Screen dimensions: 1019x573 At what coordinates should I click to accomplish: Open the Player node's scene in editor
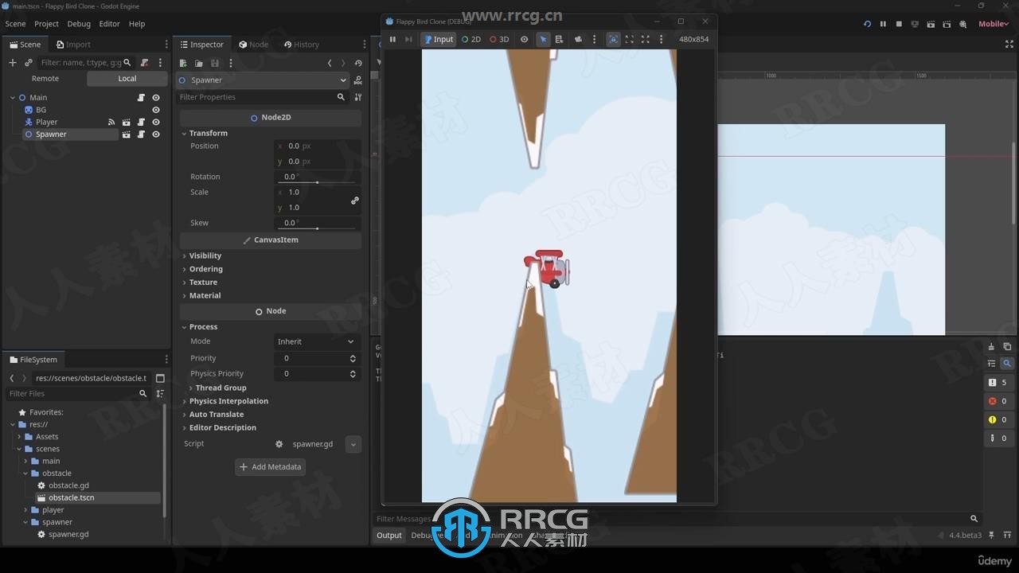click(x=126, y=122)
